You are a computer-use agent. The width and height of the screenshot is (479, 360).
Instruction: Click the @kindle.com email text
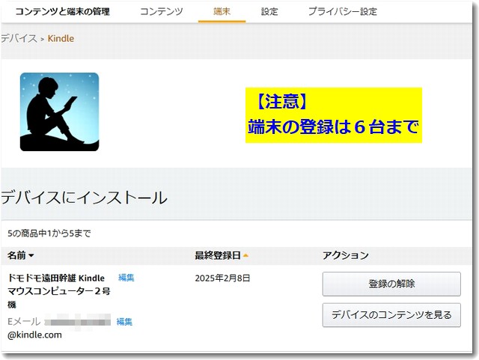[x=34, y=335]
